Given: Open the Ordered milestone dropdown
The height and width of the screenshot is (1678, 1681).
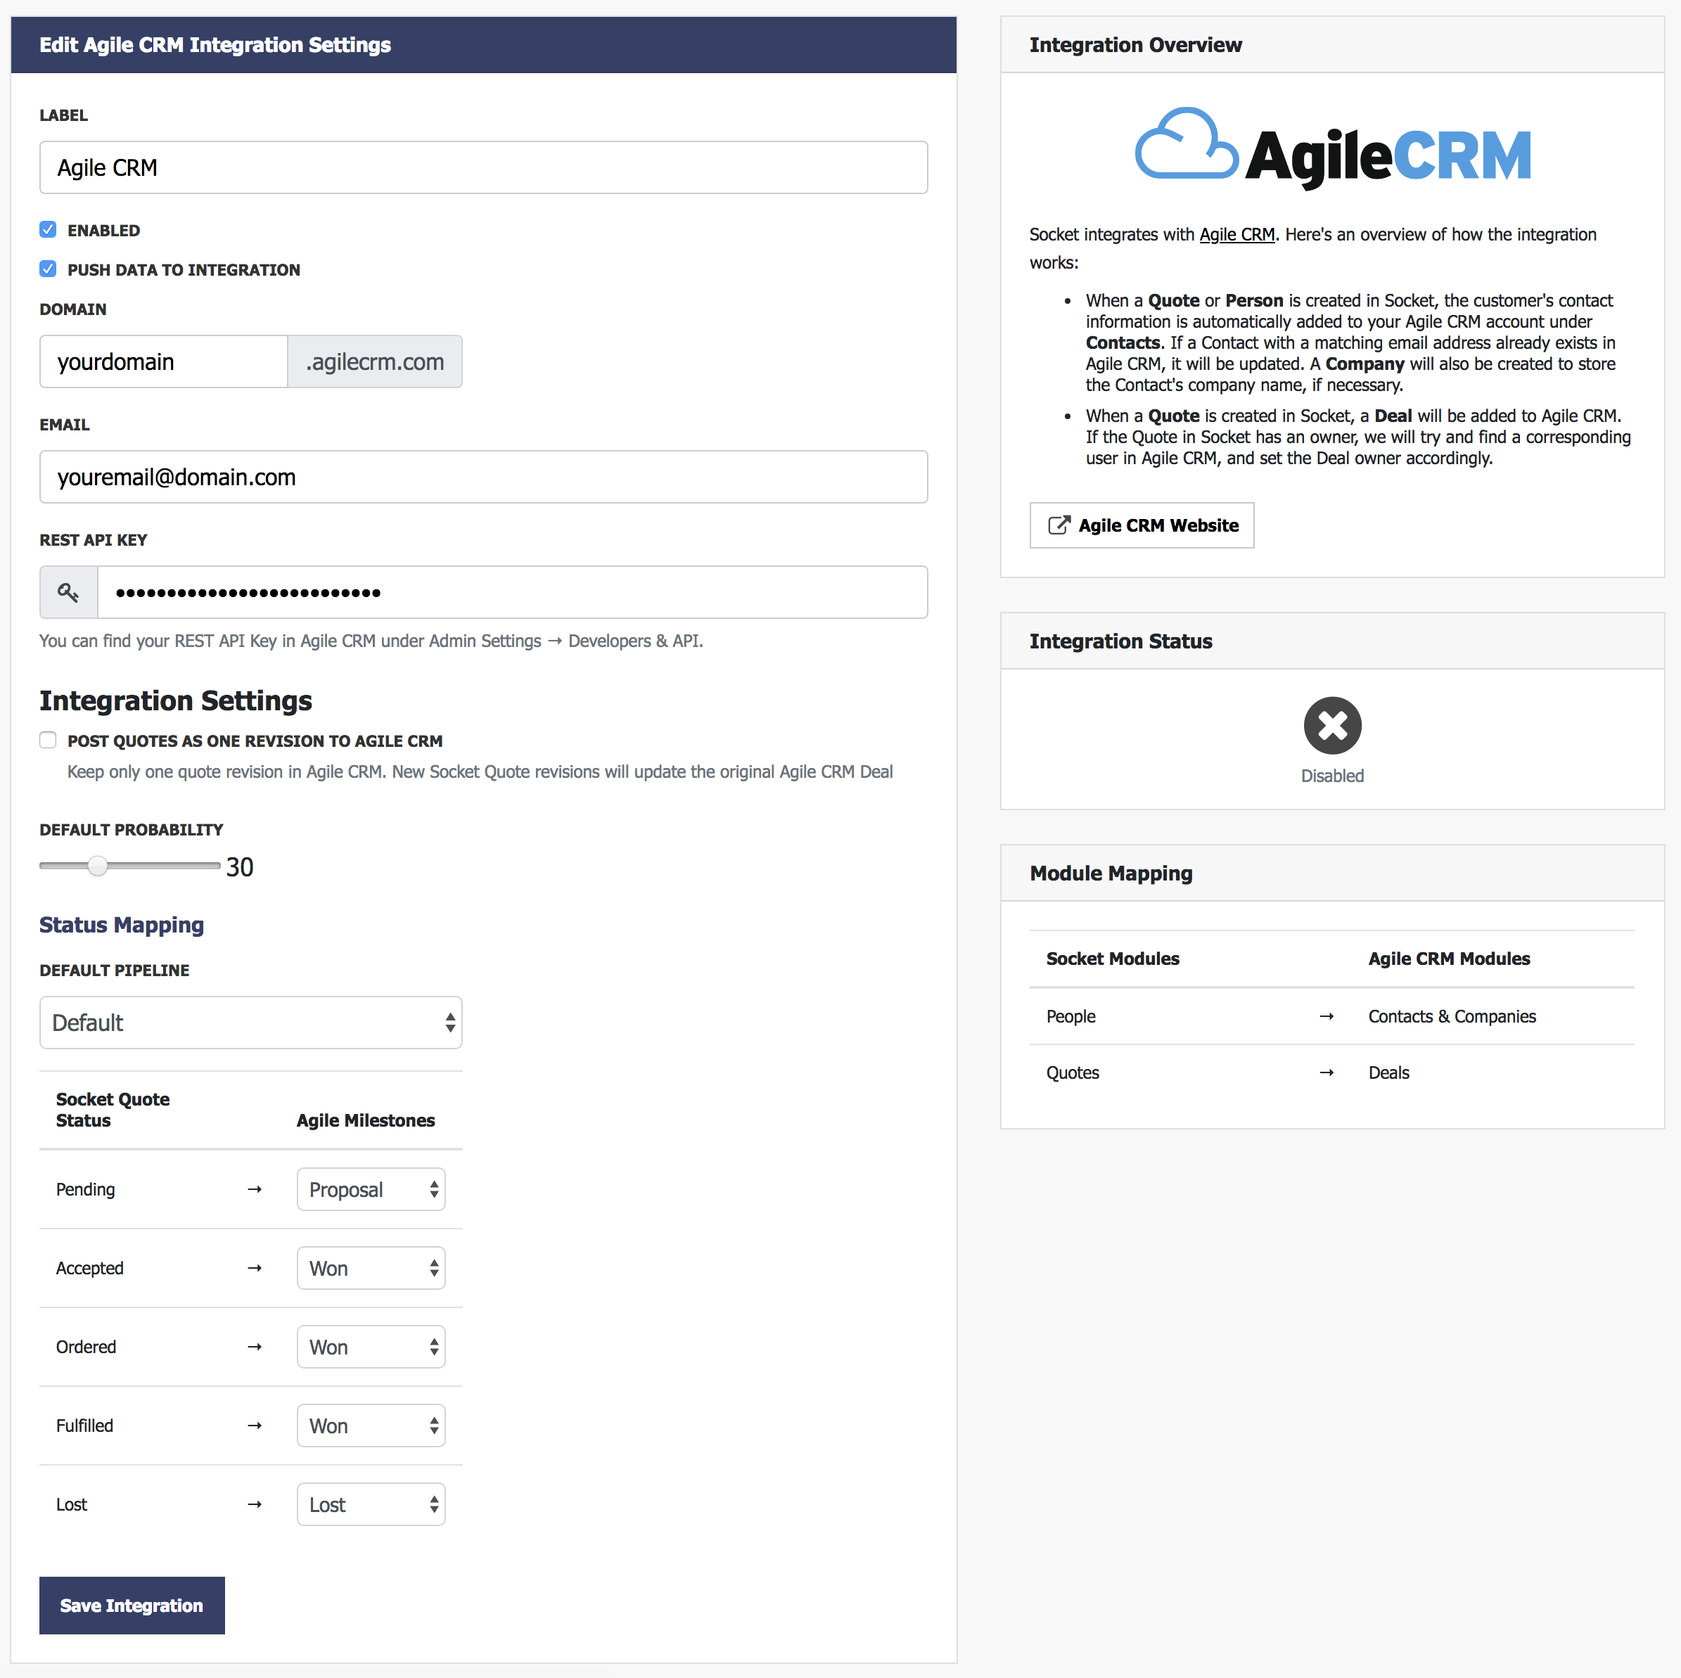Looking at the screenshot, I should point(371,1347).
